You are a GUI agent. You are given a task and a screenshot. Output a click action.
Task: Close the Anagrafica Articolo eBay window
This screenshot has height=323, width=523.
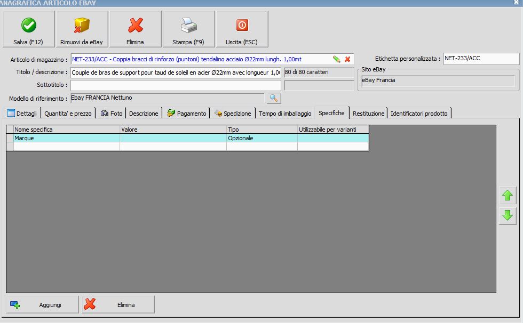point(516,2)
